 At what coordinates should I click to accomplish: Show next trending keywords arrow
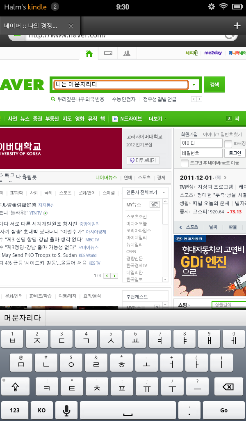coord(199,99)
